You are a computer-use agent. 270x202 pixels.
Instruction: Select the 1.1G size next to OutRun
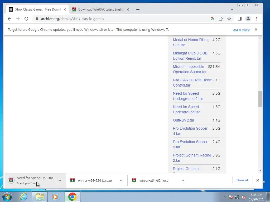(216, 120)
